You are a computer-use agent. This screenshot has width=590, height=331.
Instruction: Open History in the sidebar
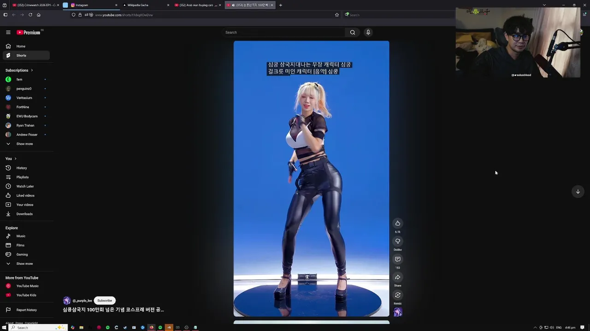25,168
